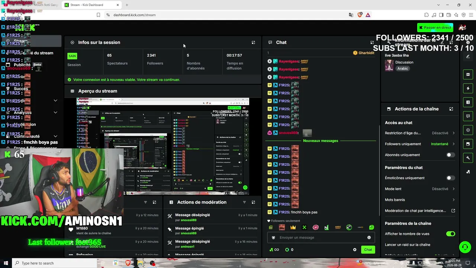Open Mode lent options

pyautogui.click(x=420, y=189)
